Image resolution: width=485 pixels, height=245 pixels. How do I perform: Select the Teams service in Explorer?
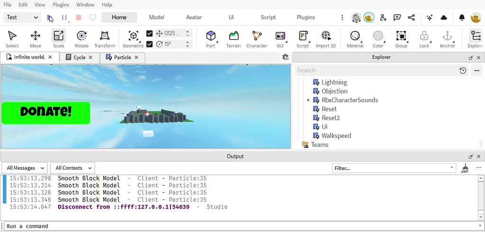coord(320,145)
